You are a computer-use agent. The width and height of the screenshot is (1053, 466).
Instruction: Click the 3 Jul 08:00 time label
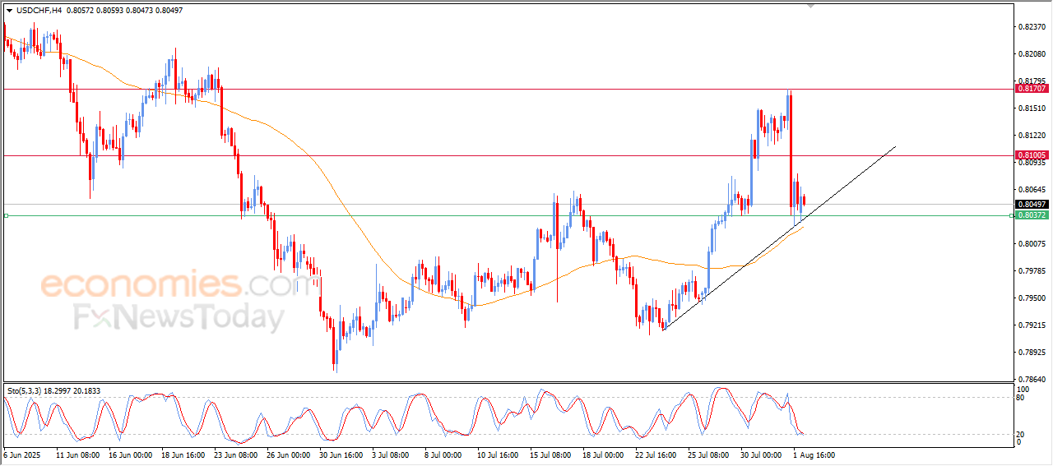[389, 454]
